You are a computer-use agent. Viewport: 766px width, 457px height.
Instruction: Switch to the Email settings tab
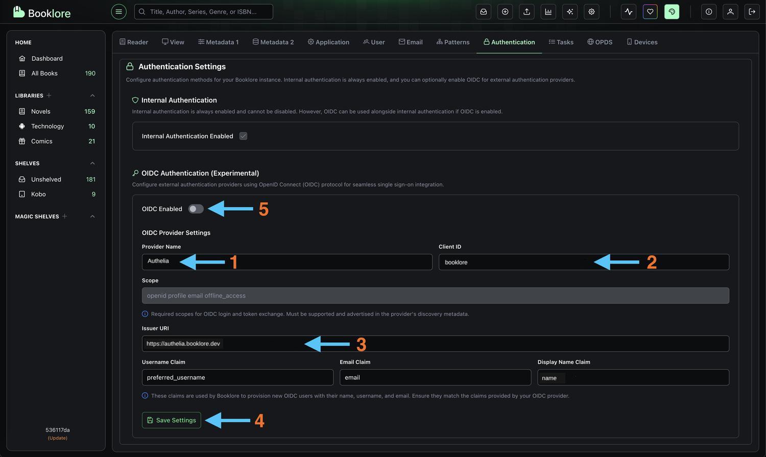pos(411,42)
